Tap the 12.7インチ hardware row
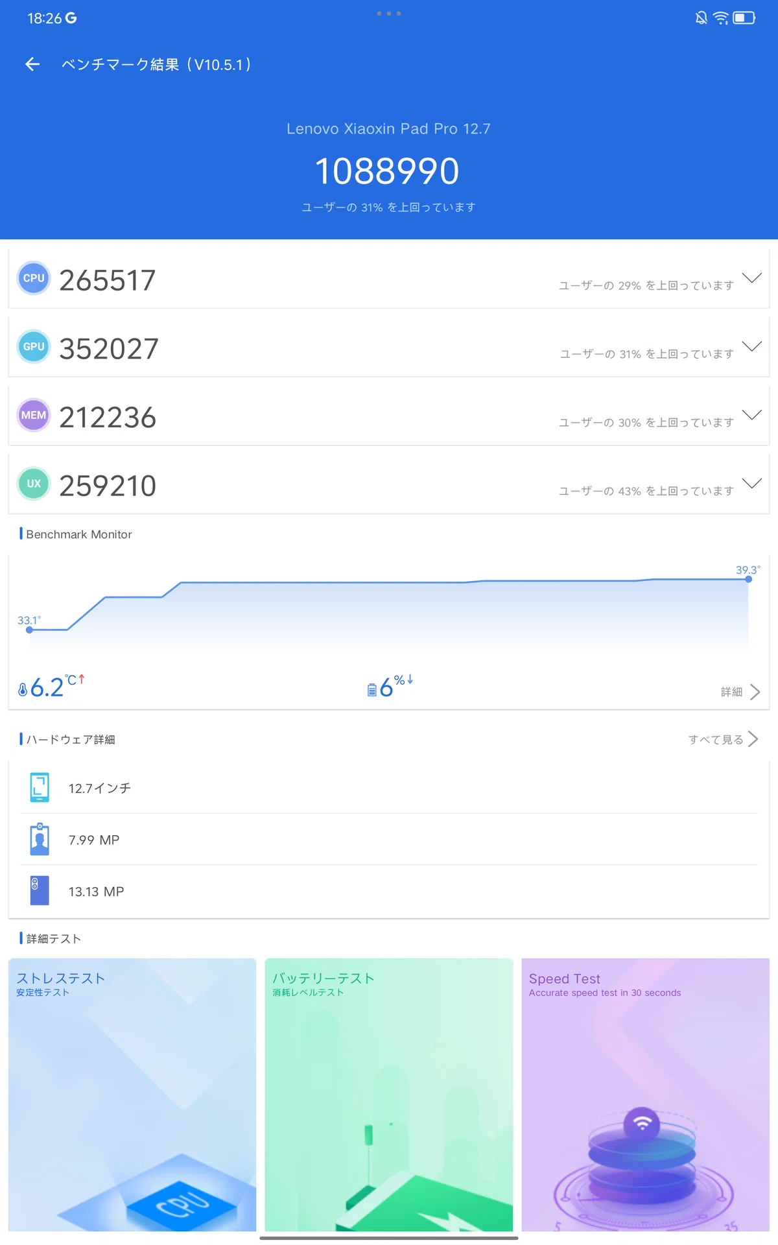This screenshot has width=778, height=1245. [389, 788]
